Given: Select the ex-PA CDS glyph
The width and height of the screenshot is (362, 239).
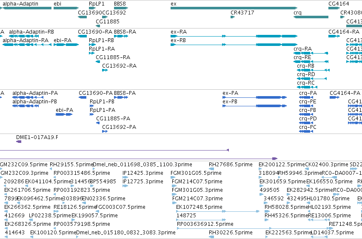Looking at the screenshot, I should coord(255,97).
